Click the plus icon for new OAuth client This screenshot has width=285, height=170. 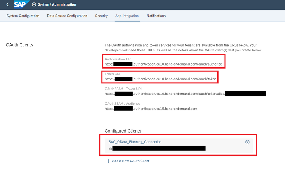tap(108, 161)
